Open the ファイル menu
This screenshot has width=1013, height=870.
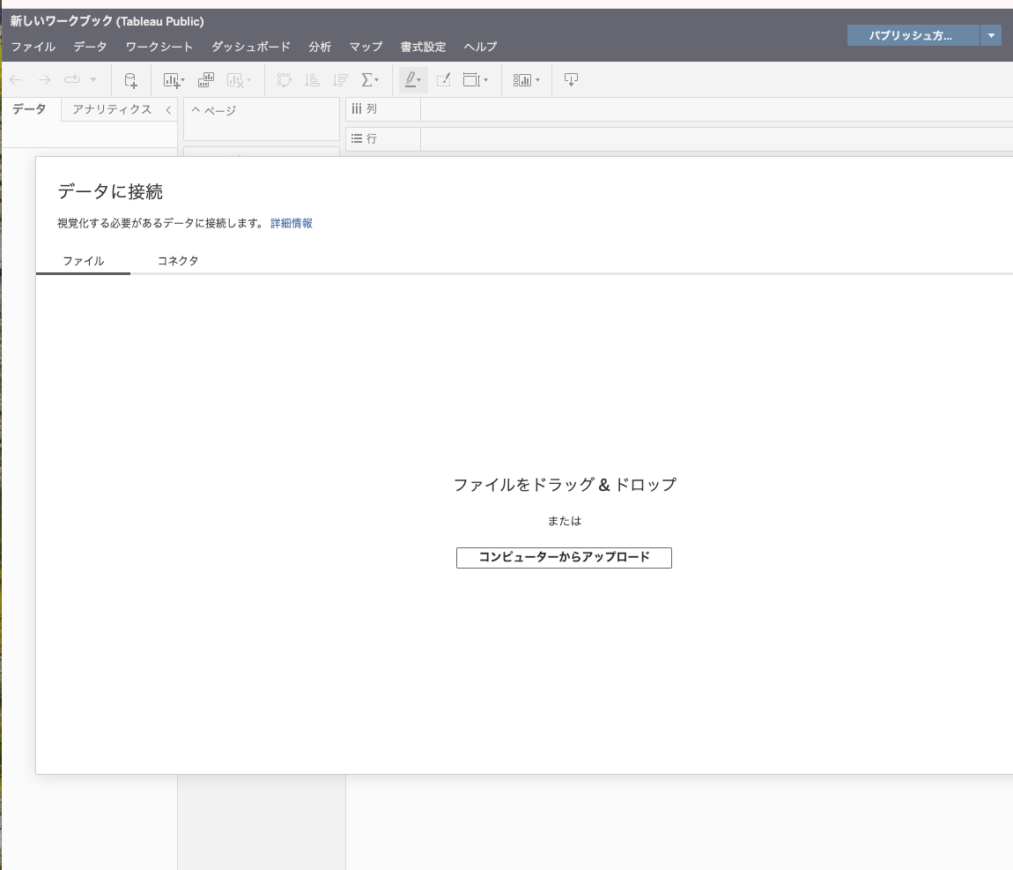[33, 47]
